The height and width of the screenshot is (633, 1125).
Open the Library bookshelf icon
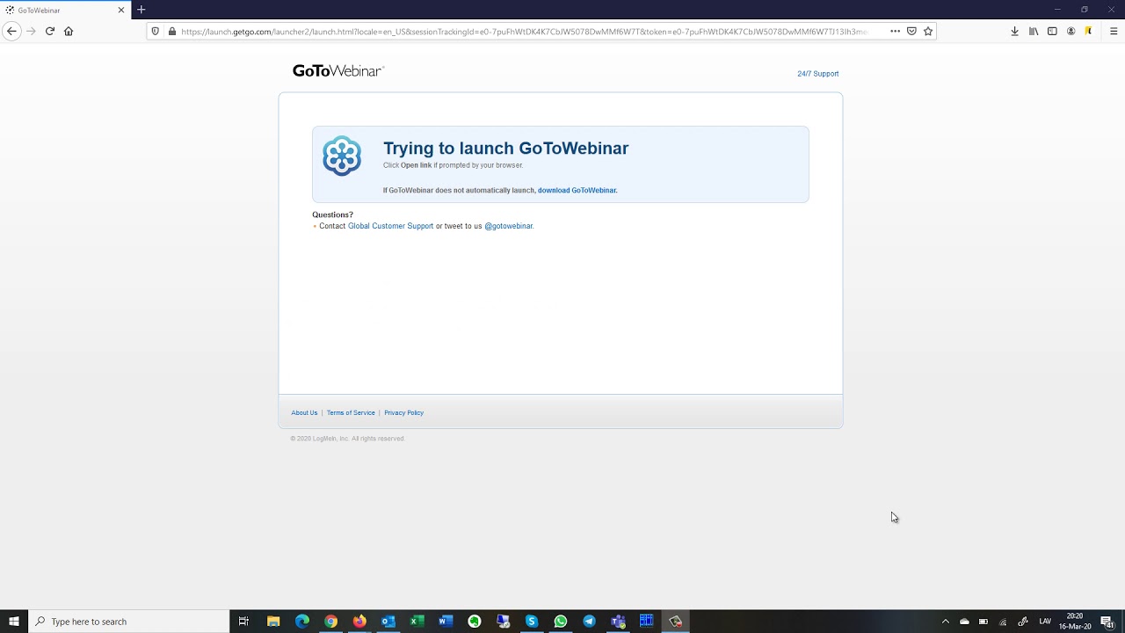point(1034,31)
